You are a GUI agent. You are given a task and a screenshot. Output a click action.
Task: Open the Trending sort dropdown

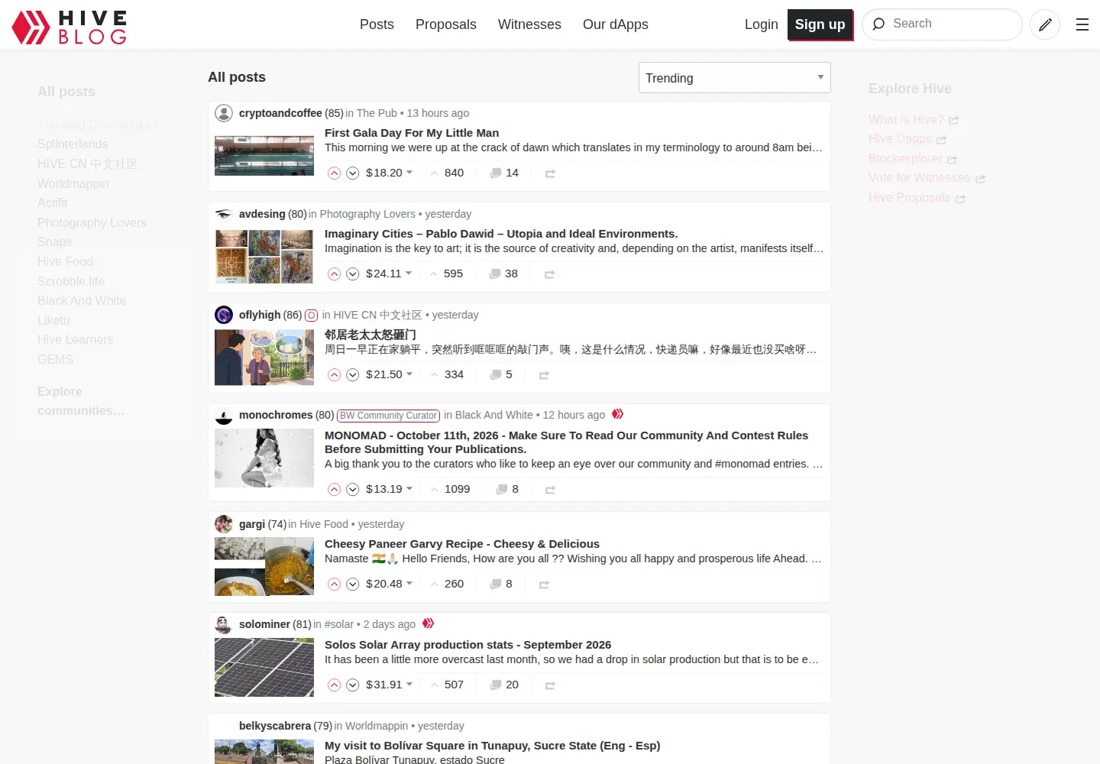(735, 78)
